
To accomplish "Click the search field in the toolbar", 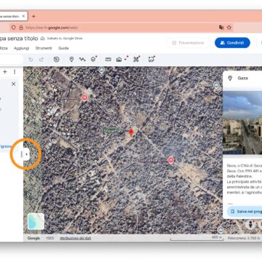I will coord(11,60).
